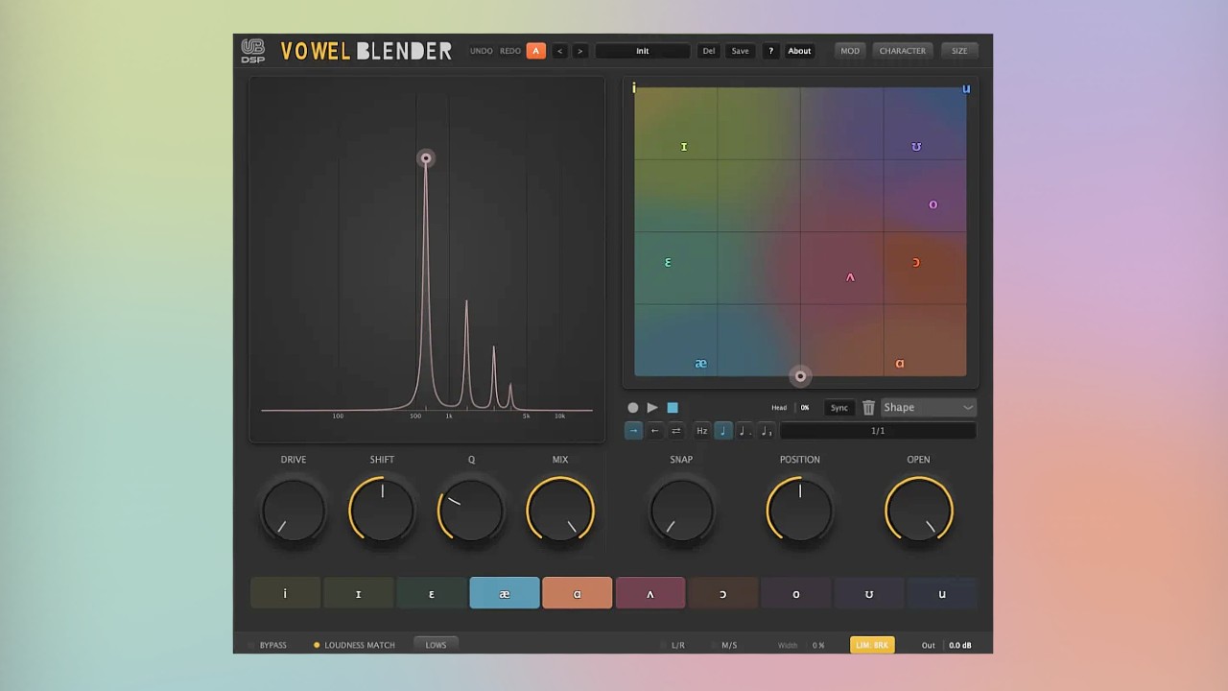Toggle the o vowel button

pyautogui.click(x=796, y=593)
